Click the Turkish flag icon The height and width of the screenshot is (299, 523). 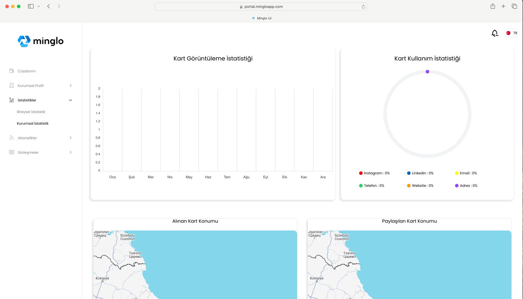(x=508, y=33)
